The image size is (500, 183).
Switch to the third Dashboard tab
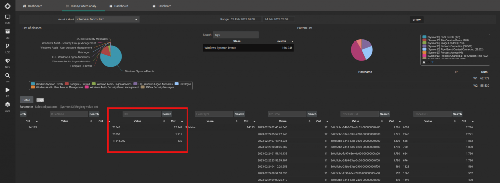[162, 6]
